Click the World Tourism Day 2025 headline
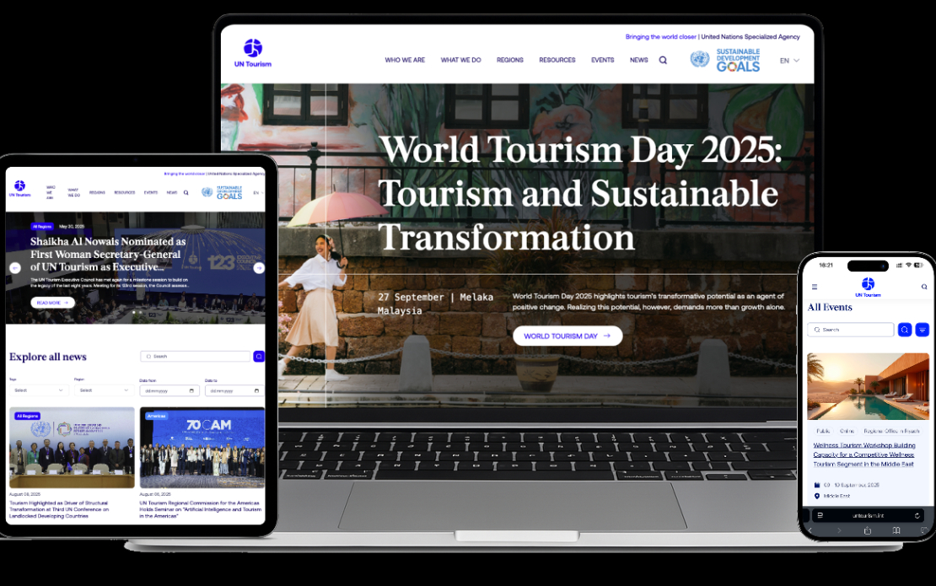Image resolution: width=936 pixels, height=586 pixels. [579, 193]
